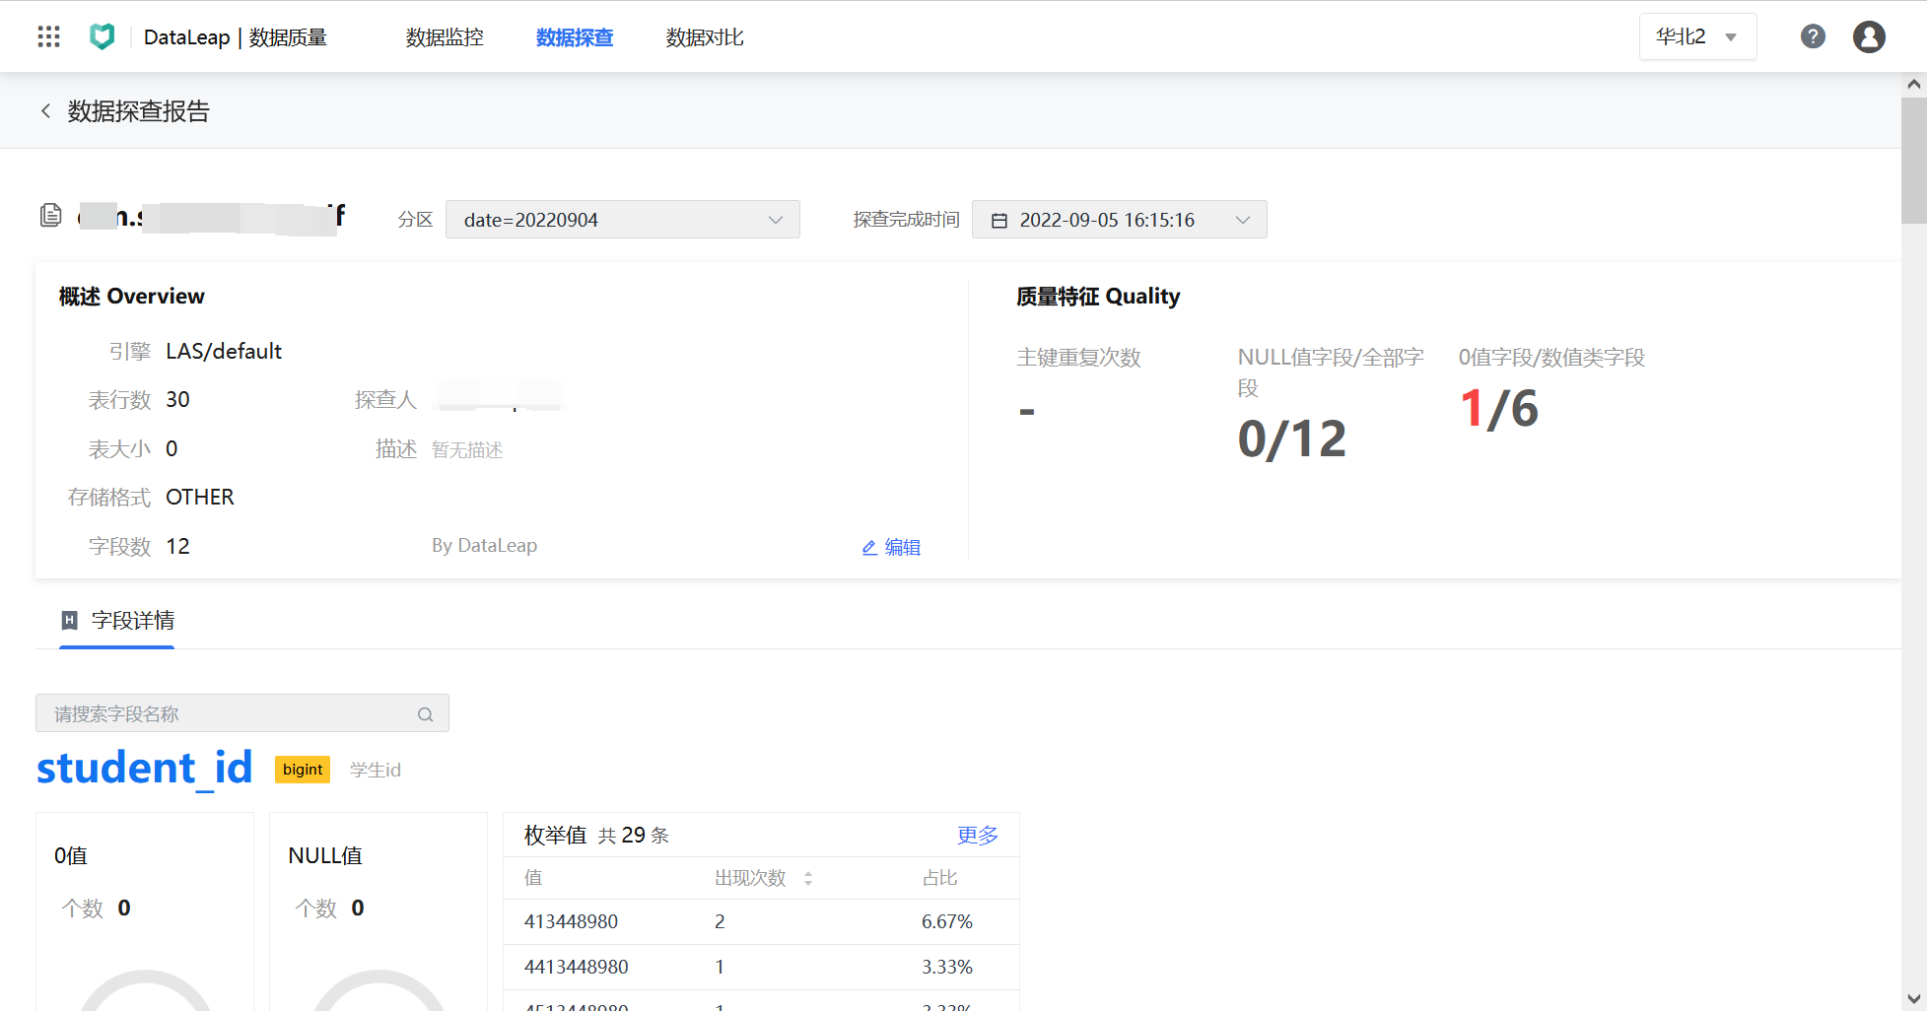The image size is (1927, 1011).
Task: Switch to 数据对比 menu
Action: (705, 37)
